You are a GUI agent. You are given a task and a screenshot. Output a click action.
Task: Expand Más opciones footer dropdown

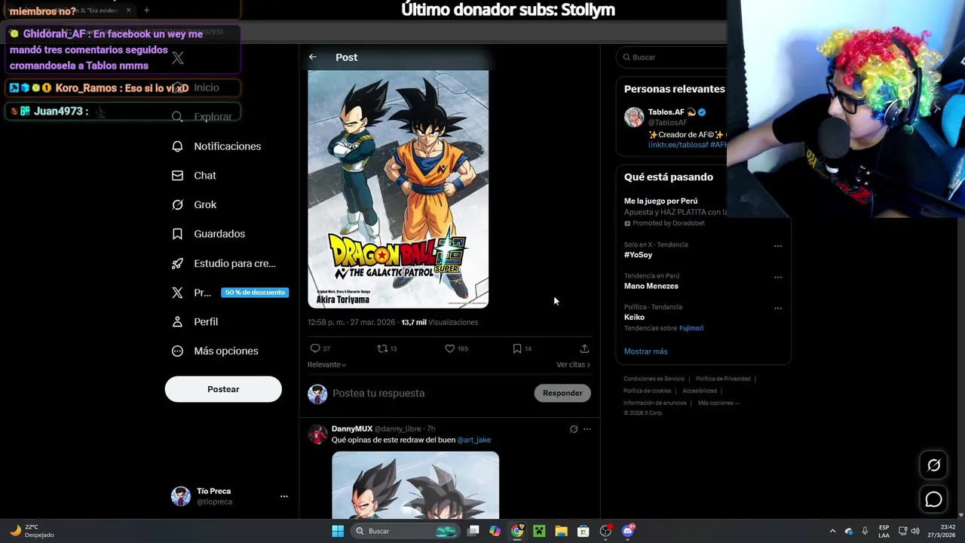(718, 403)
